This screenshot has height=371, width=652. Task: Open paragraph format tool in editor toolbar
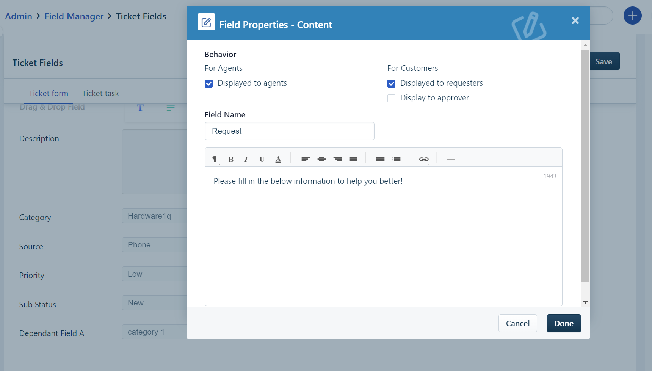coord(215,159)
